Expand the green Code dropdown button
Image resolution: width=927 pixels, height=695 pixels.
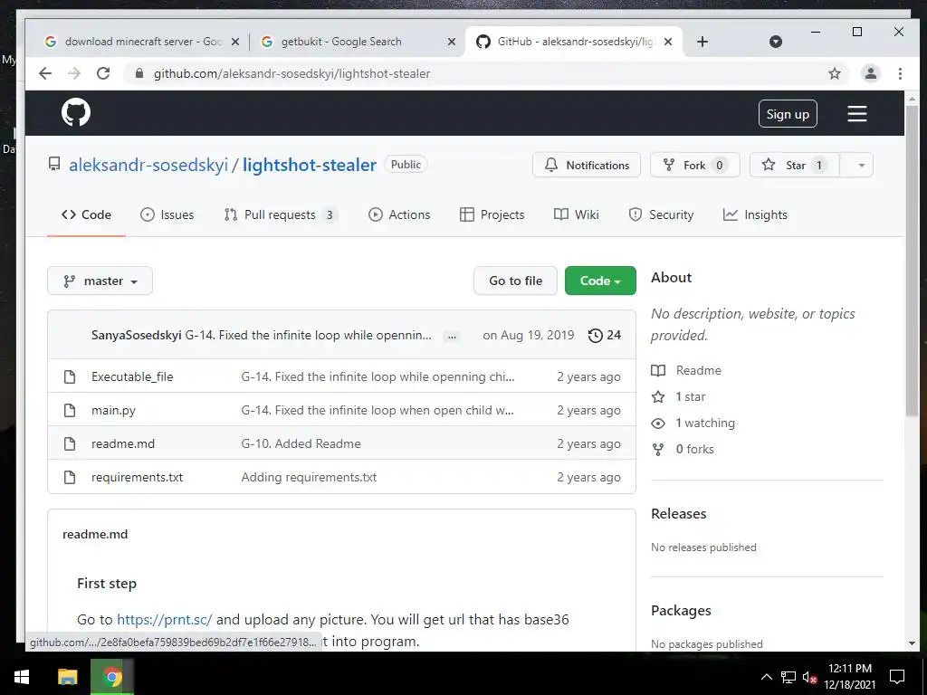click(600, 281)
